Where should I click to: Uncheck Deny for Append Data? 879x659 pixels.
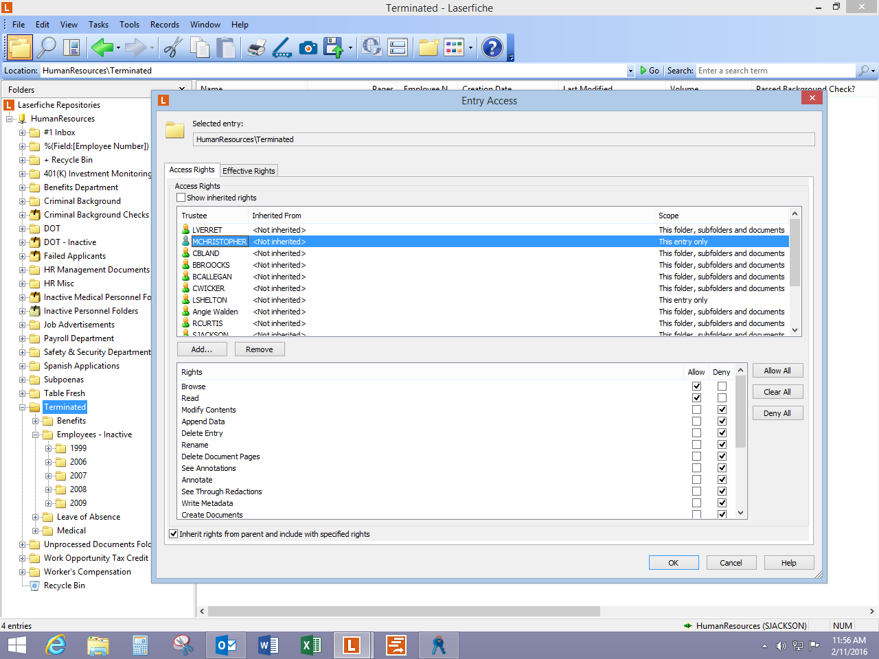pyautogui.click(x=722, y=421)
